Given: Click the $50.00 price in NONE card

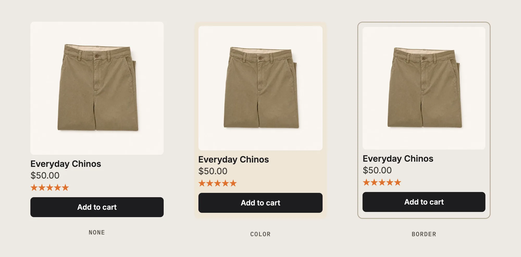Looking at the screenshot, I should [x=45, y=176].
